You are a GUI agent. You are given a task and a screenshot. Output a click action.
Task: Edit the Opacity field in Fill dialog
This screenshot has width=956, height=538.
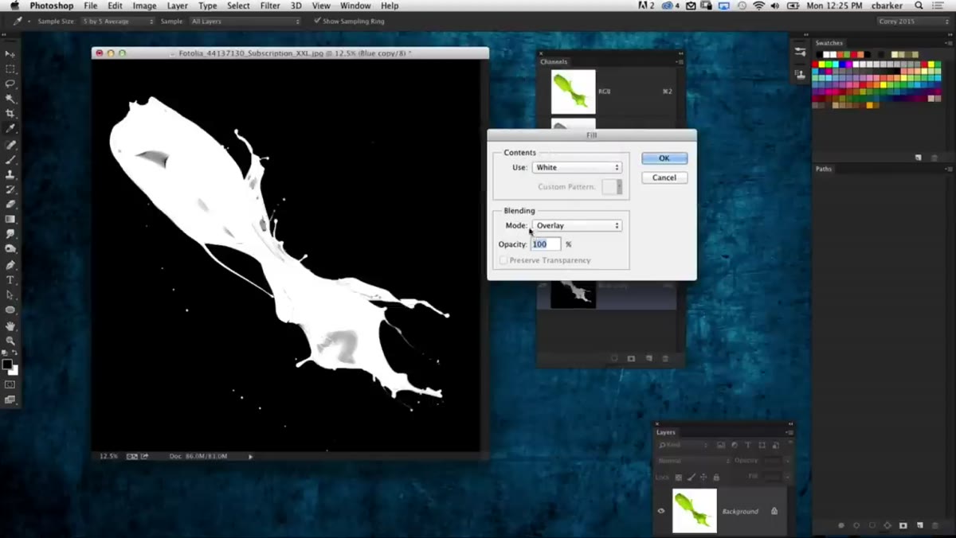coord(546,244)
